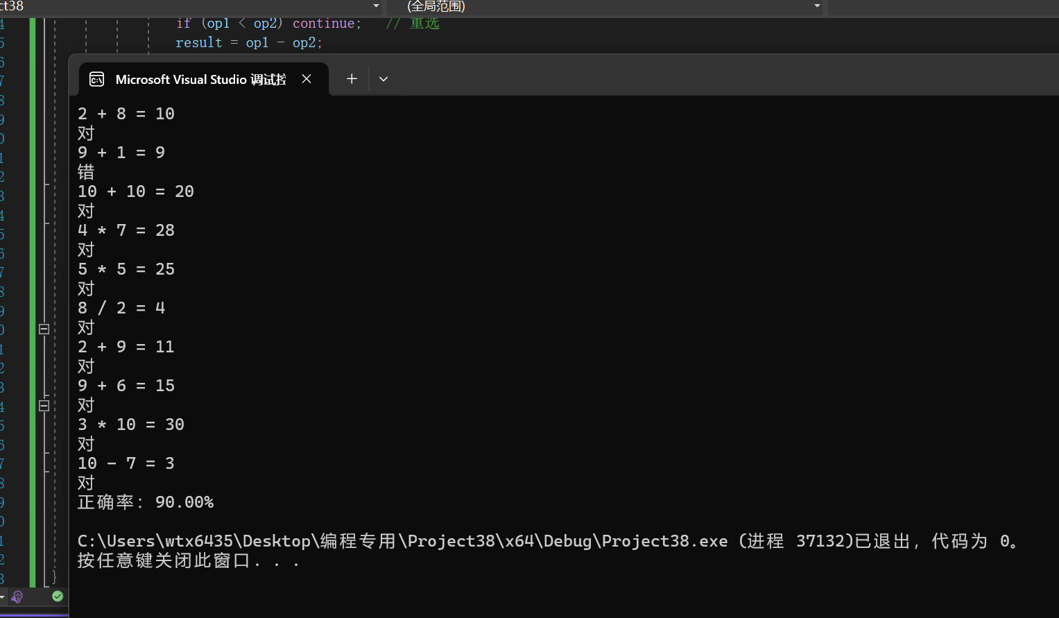Viewport: 1059px width, 618px height.
Task: Click the "2 + 9 = 11" output line
Action: tap(126, 347)
